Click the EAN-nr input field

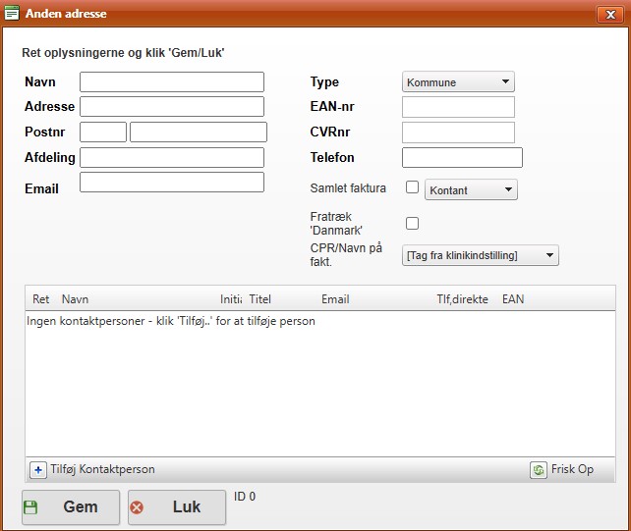[x=458, y=107]
